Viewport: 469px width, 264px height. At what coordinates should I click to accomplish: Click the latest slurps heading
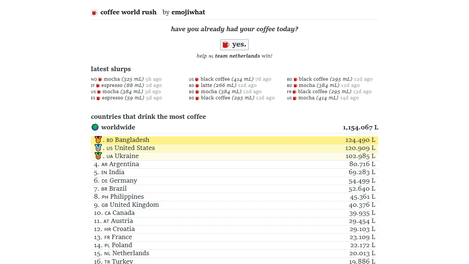(111, 69)
